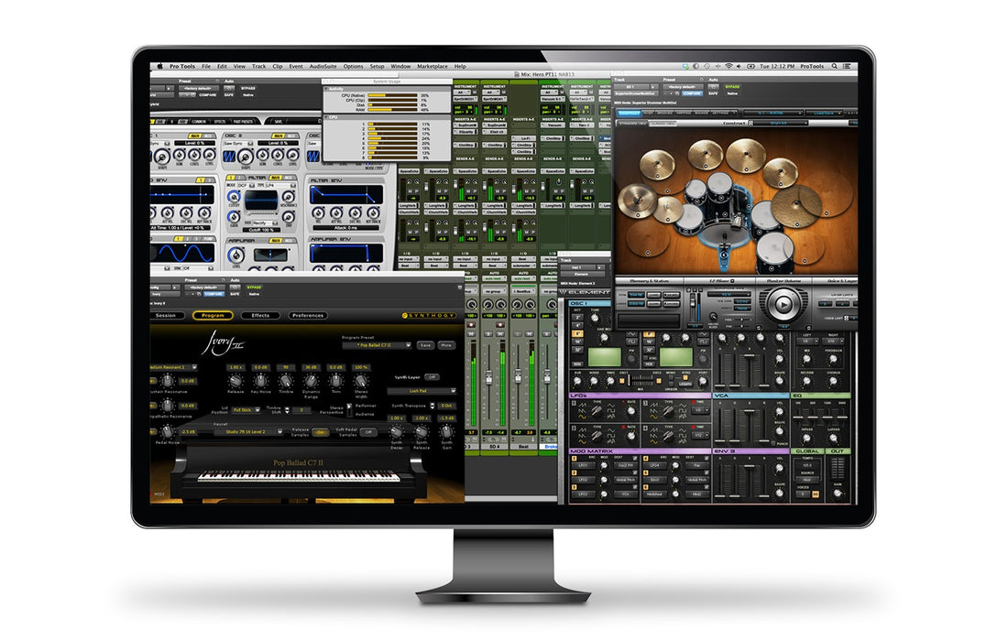
Task: Click the Wi-Fi icon in the menu bar
Action: pos(728,67)
